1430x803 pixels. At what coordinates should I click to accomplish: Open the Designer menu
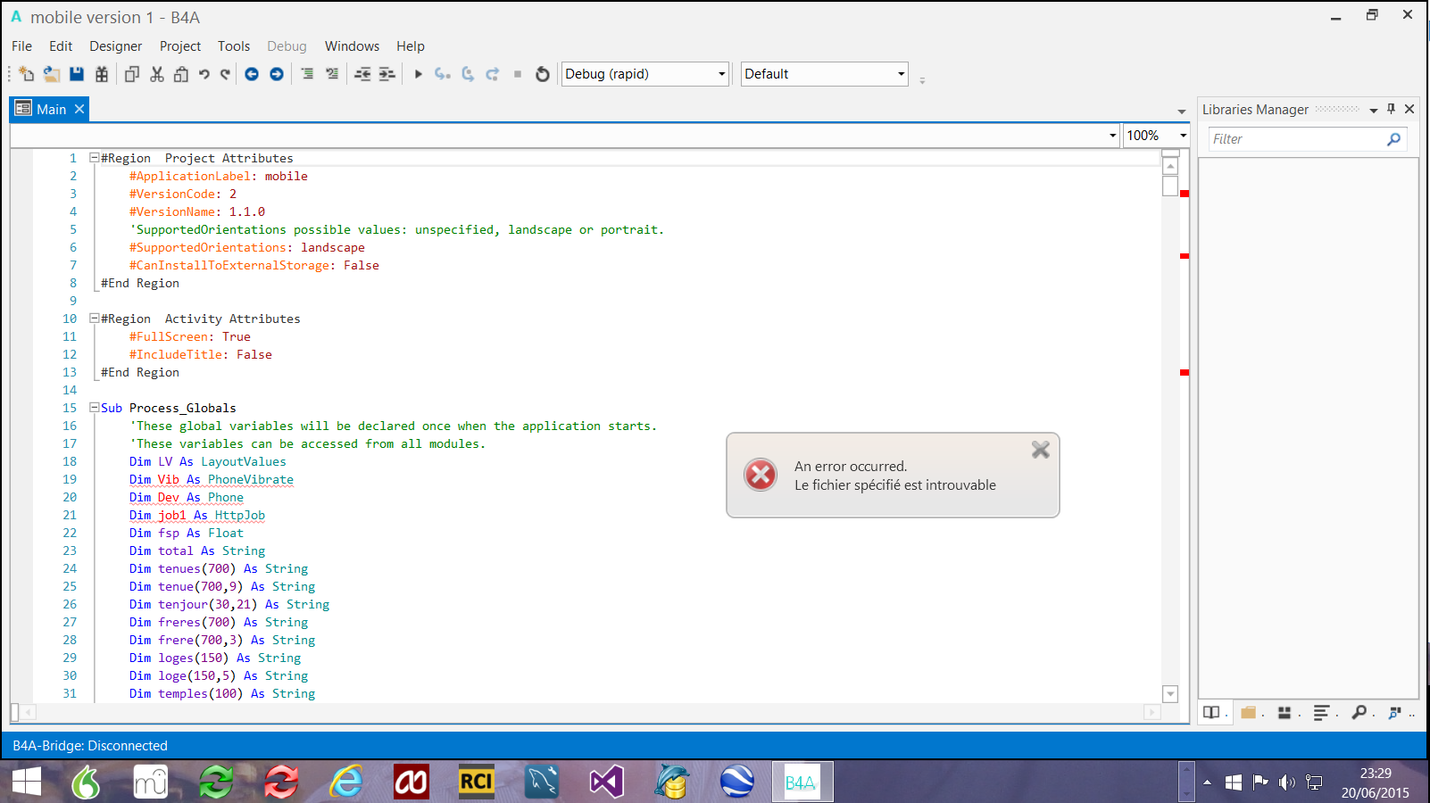[115, 46]
